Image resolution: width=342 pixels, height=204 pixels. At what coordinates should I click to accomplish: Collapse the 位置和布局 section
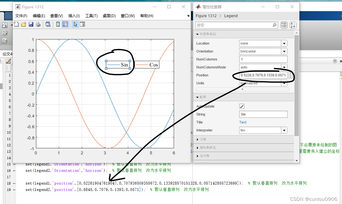click(x=197, y=34)
